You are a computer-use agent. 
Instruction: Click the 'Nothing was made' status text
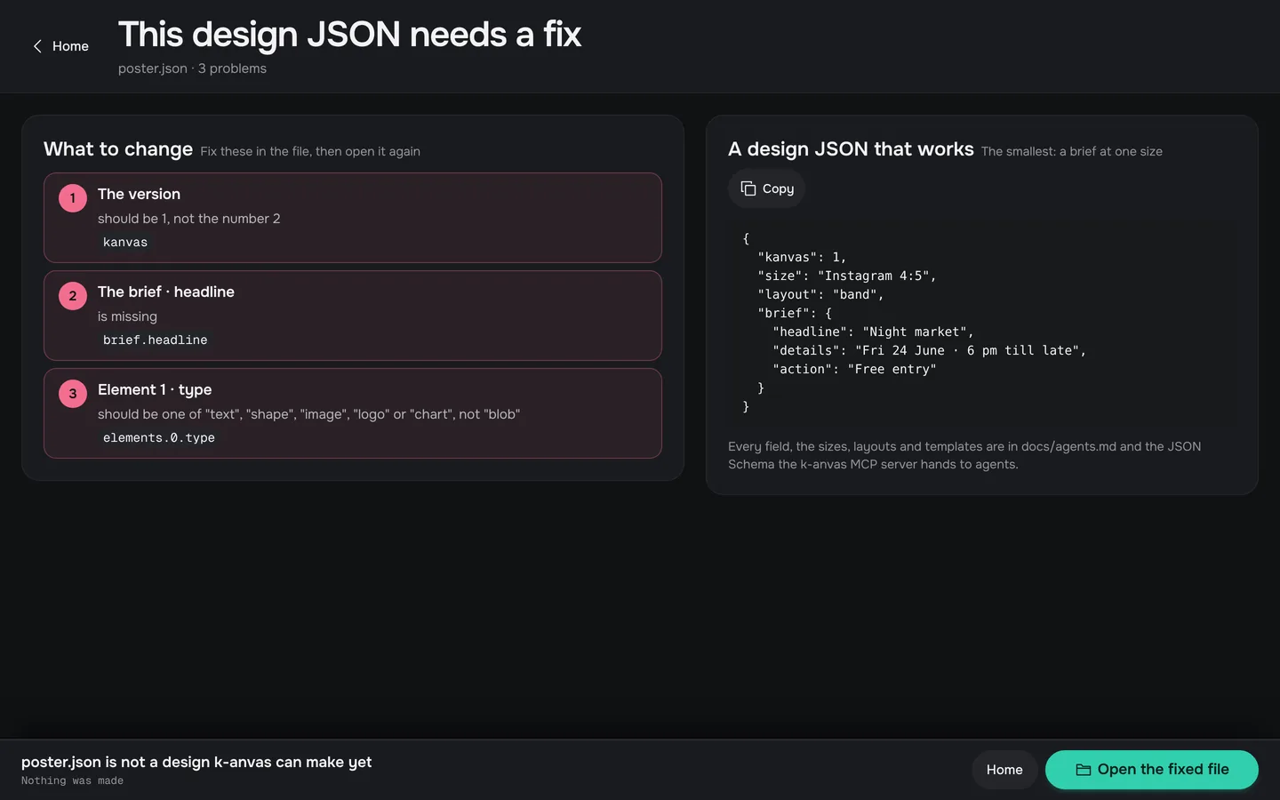[x=72, y=780]
